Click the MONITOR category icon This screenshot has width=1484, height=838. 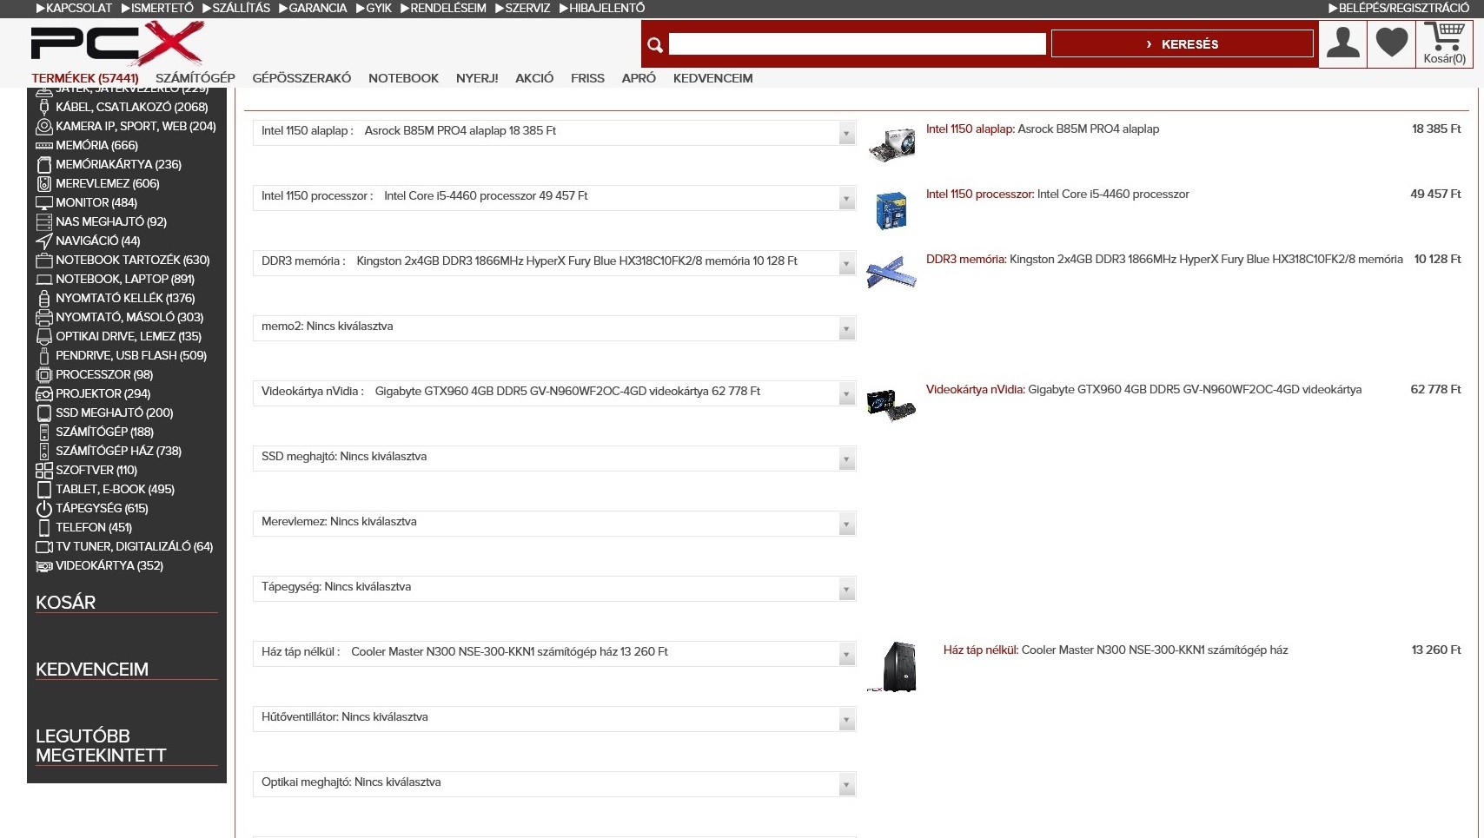[x=44, y=203]
